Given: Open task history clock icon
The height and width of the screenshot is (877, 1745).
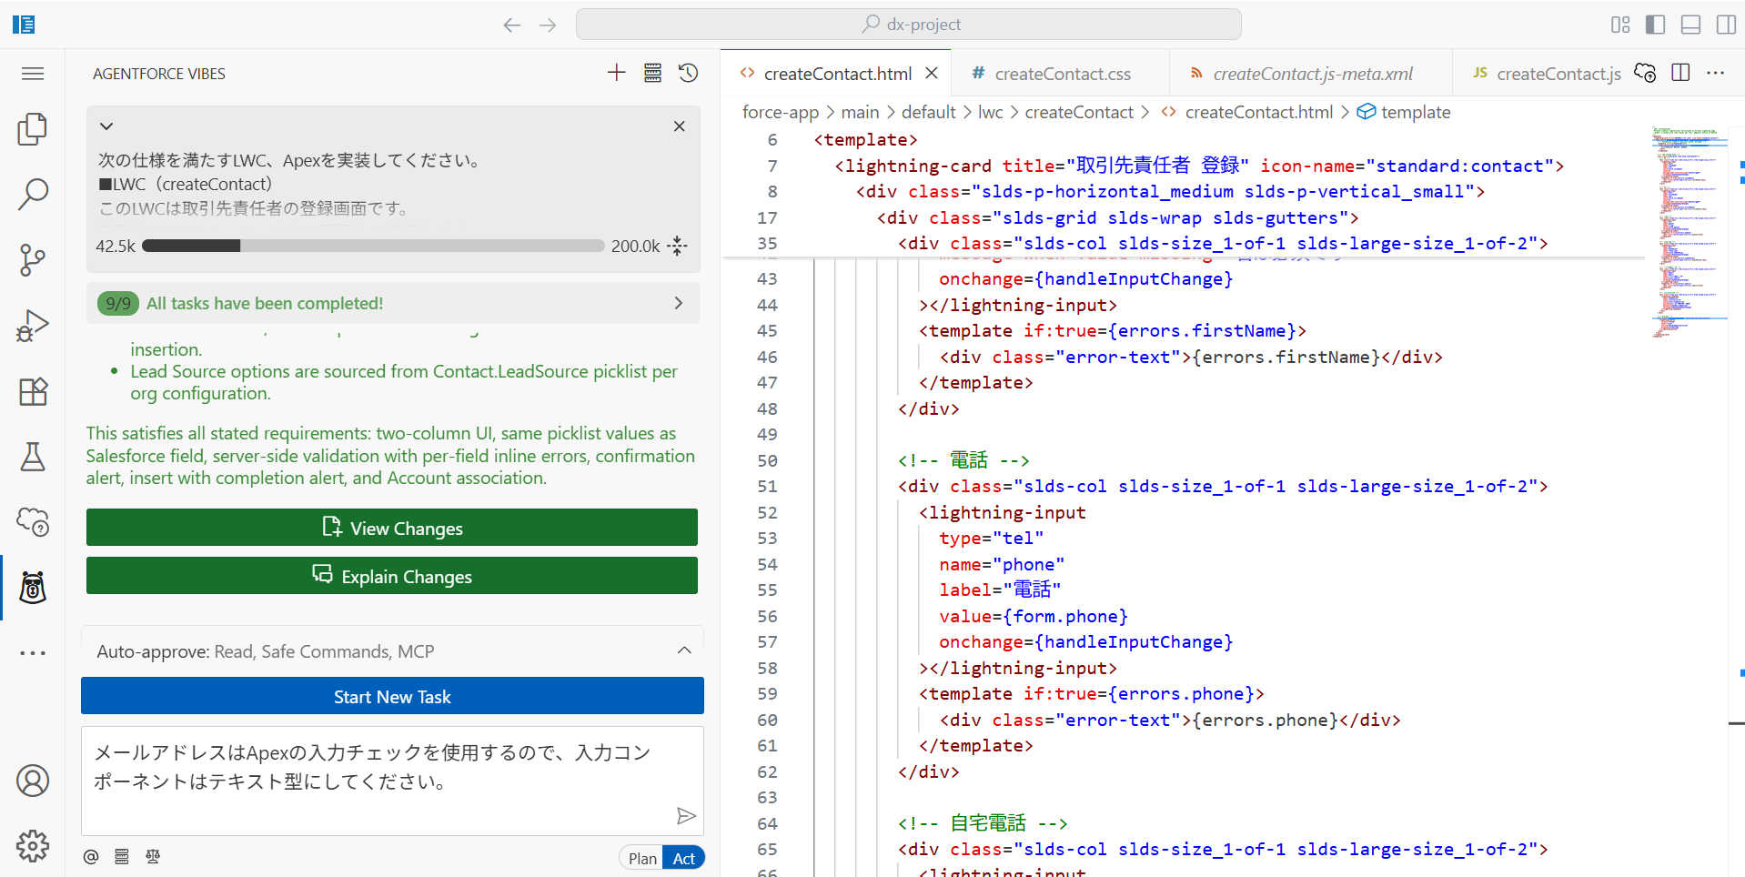Looking at the screenshot, I should coord(689,74).
